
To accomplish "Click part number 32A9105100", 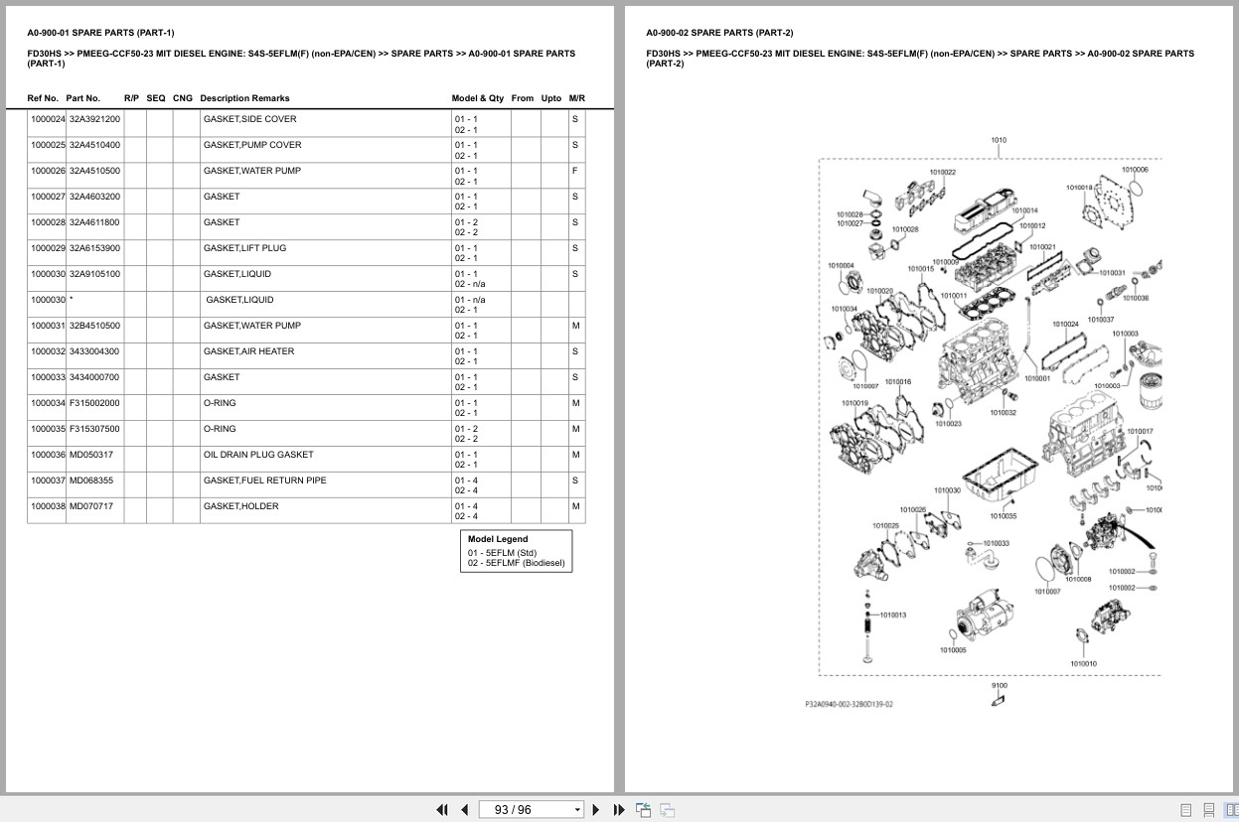I will (94, 274).
